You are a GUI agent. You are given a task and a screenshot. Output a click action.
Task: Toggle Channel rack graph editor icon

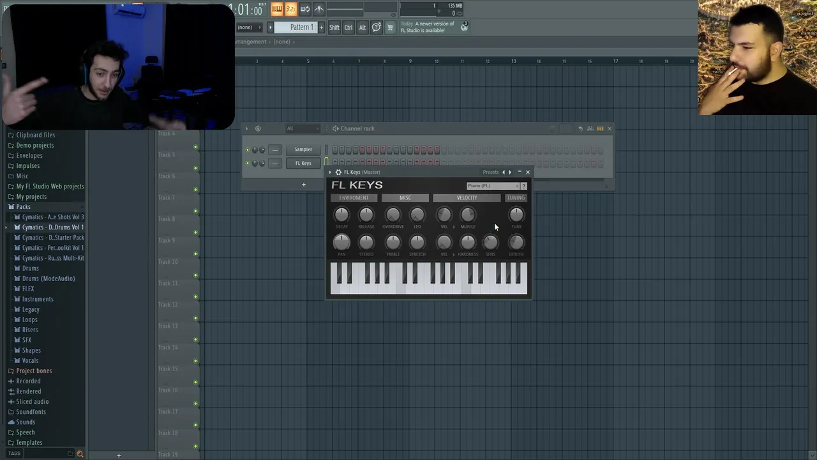[x=590, y=128]
